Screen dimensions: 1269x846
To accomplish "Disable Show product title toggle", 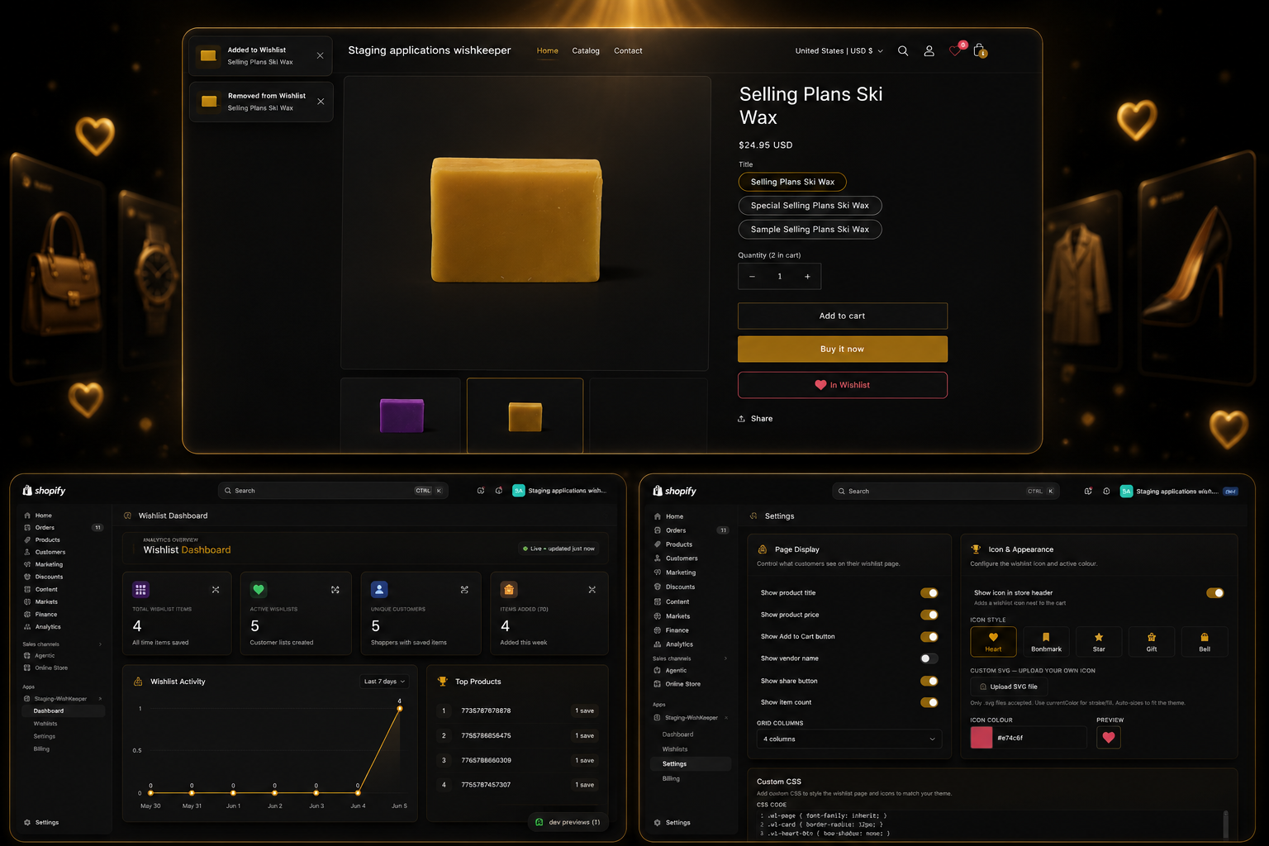I will pos(929,592).
